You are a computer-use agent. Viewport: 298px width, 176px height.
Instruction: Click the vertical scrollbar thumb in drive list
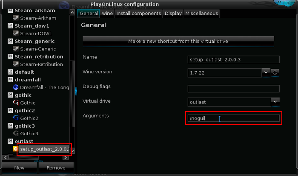coord(72,94)
